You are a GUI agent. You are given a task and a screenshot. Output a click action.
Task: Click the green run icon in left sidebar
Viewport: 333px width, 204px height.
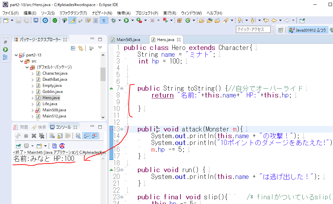click(x=5, y=50)
